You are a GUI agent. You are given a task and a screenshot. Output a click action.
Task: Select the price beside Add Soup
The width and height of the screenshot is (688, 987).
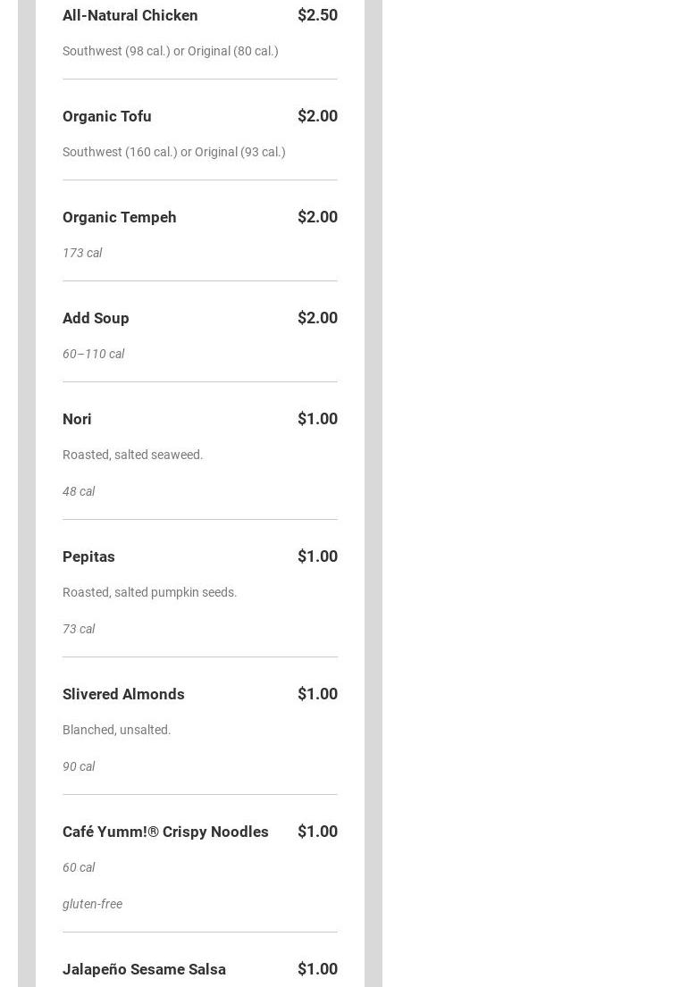[x=317, y=318]
